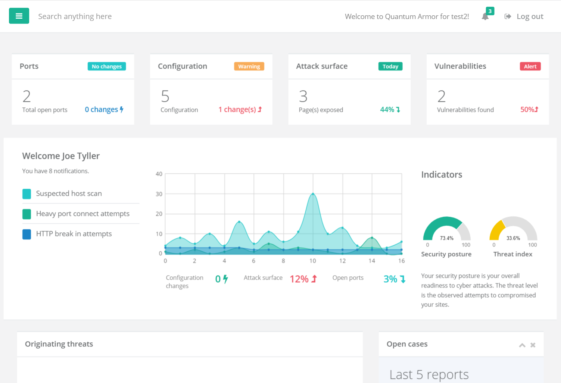Collapse the Open cases panel
Screen dimensions: 561x383
point(522,345)
